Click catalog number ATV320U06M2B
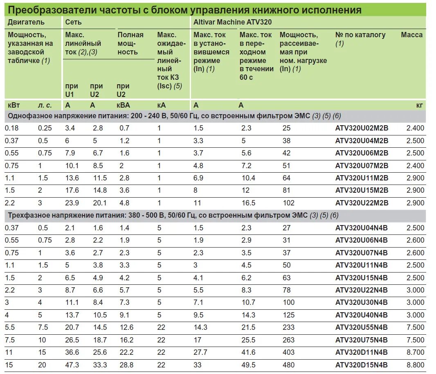The width and height of the screenshot is (436, 374). 362,153
